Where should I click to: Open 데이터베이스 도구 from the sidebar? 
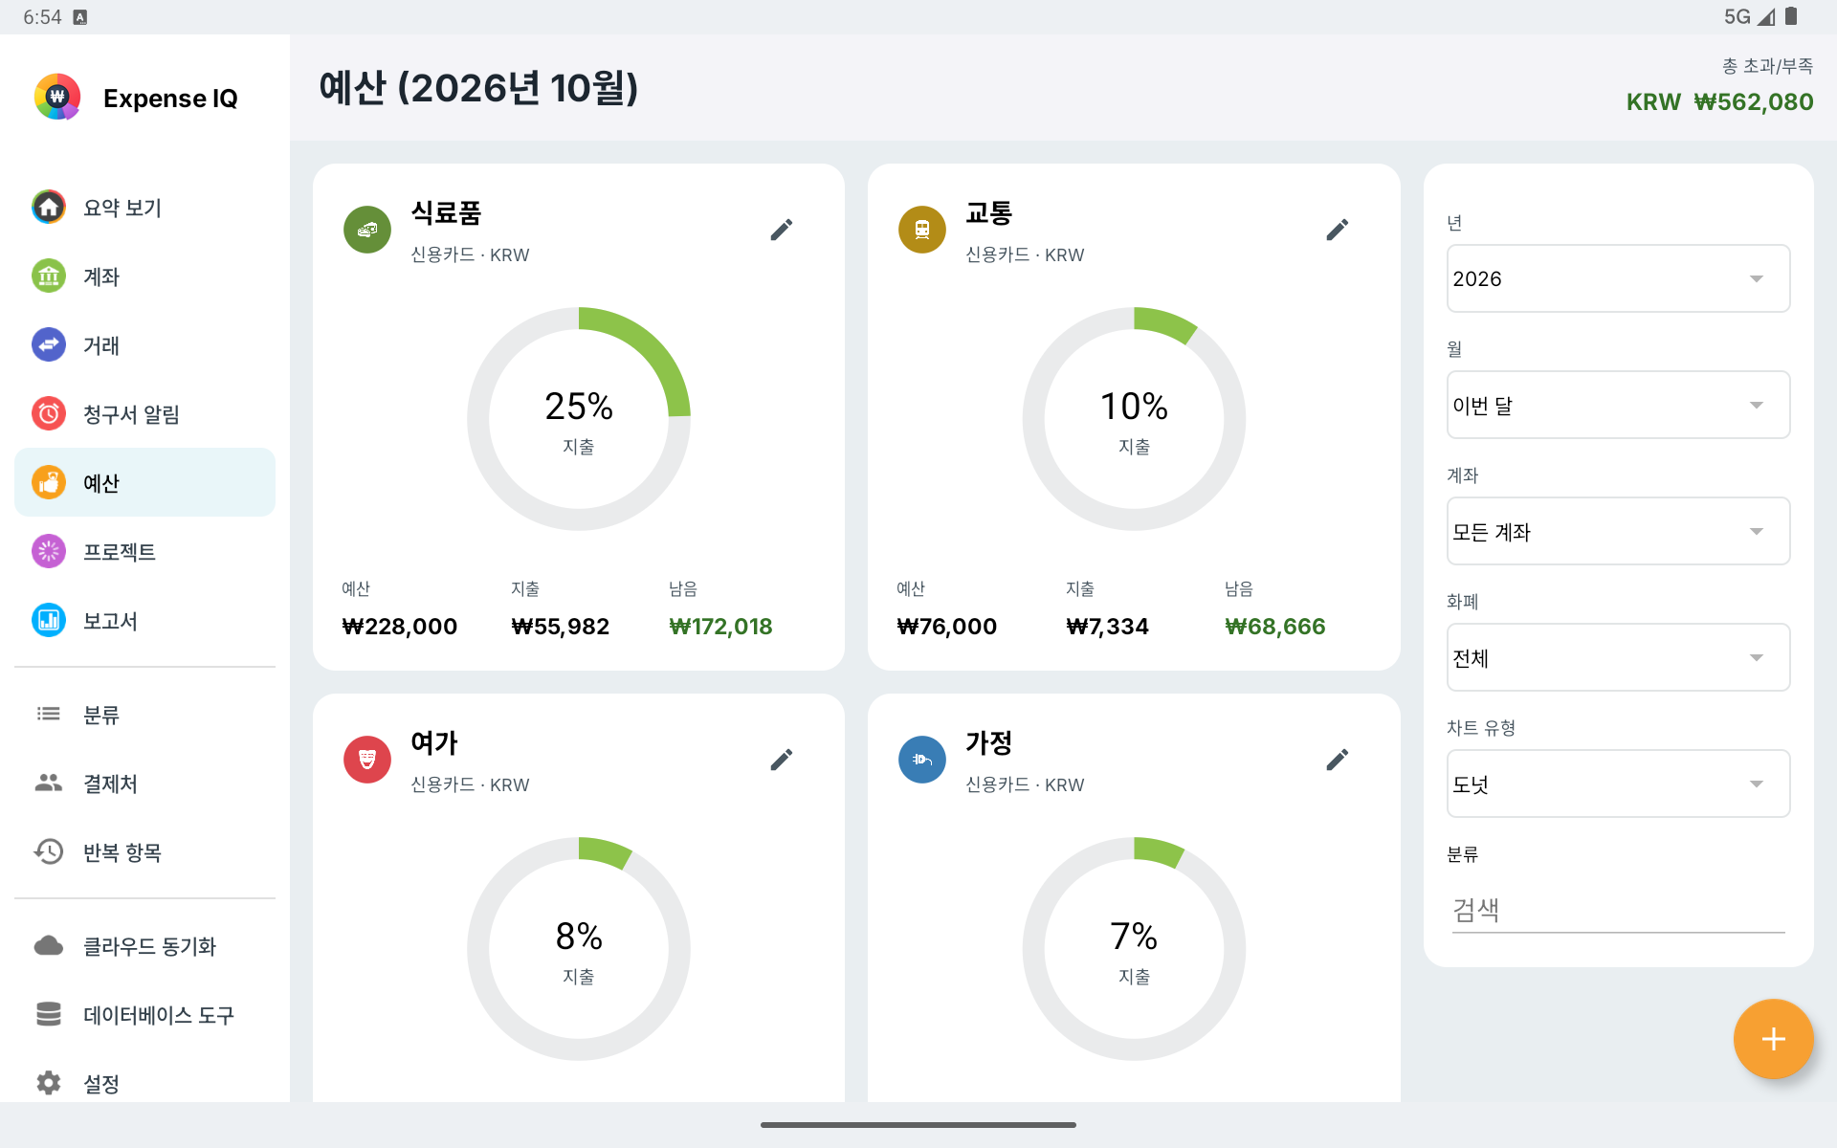[144, 1014]
